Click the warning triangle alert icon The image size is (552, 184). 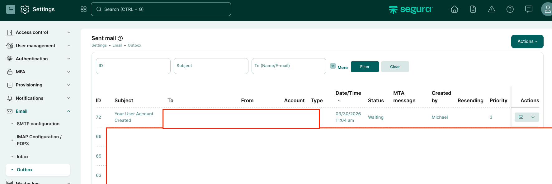click(x=492, y=9)
